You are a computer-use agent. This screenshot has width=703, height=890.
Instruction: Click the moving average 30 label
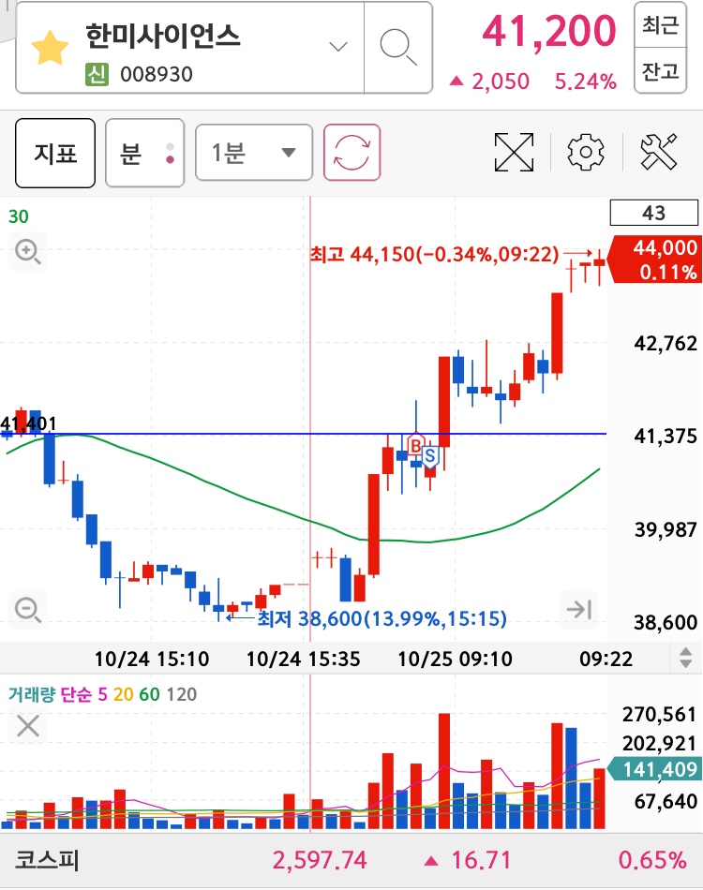[18, 216]
